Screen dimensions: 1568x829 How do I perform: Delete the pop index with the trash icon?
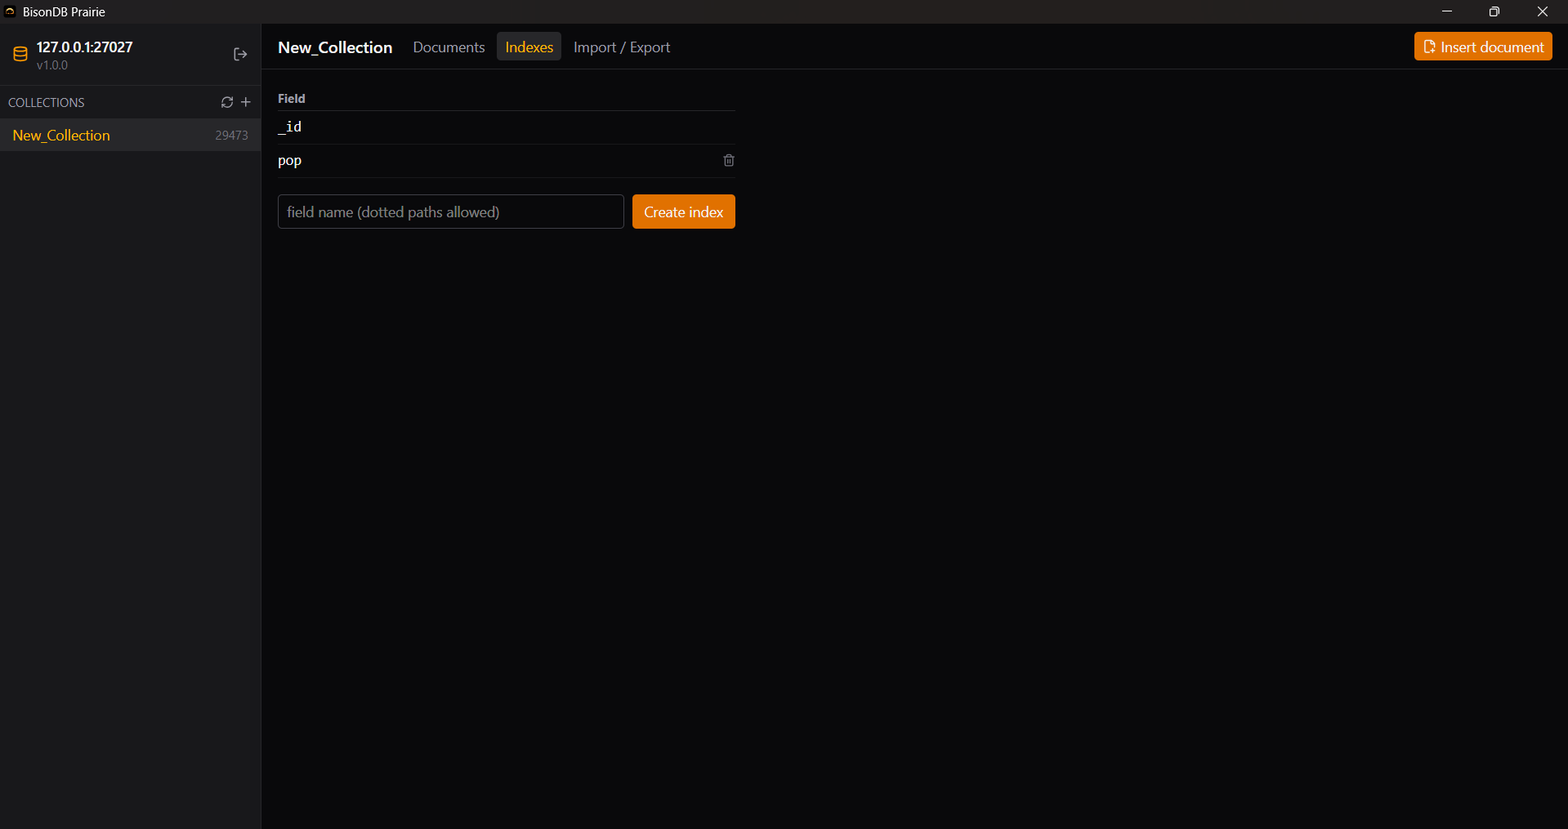coord(729,160)
